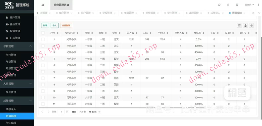Click the 导入 button

(55, 25)
